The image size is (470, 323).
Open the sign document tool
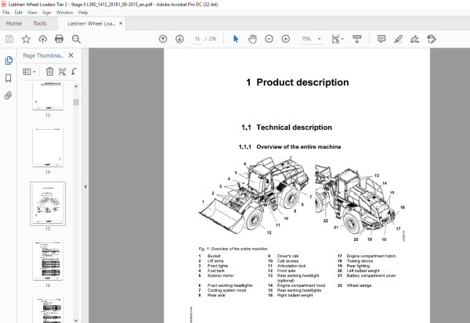pyautogui.click(x=415, y=39)
